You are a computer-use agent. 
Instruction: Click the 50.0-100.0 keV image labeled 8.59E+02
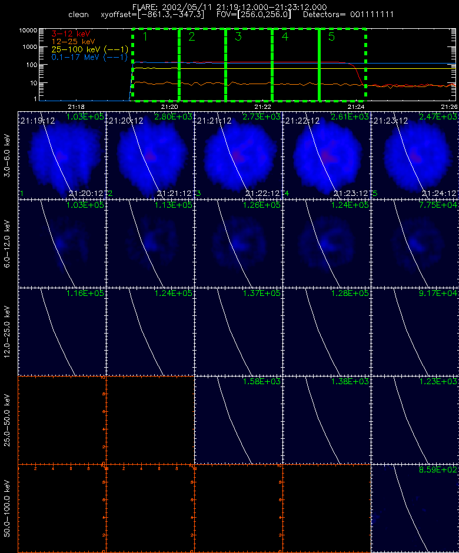click(x=415, y=508)
